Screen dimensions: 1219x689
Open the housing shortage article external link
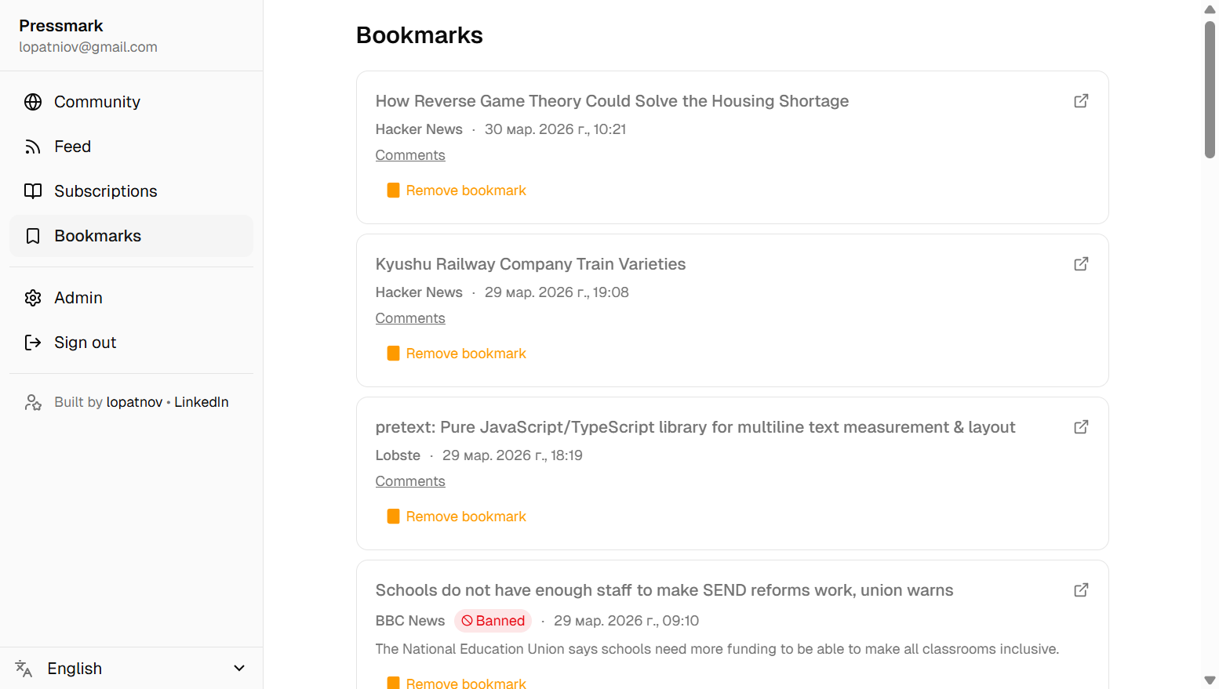1081,100
